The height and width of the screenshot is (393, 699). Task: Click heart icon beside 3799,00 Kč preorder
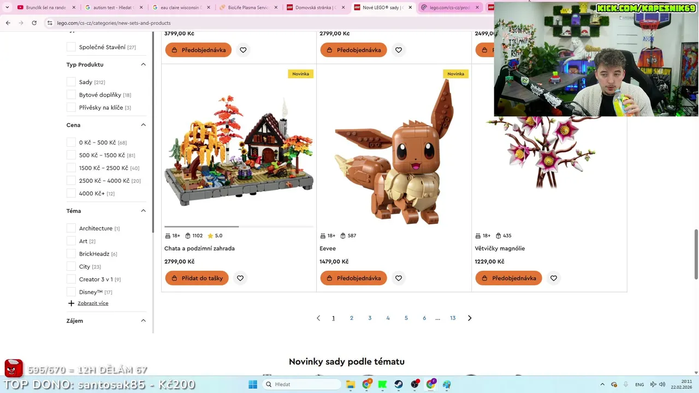(243, 50)
